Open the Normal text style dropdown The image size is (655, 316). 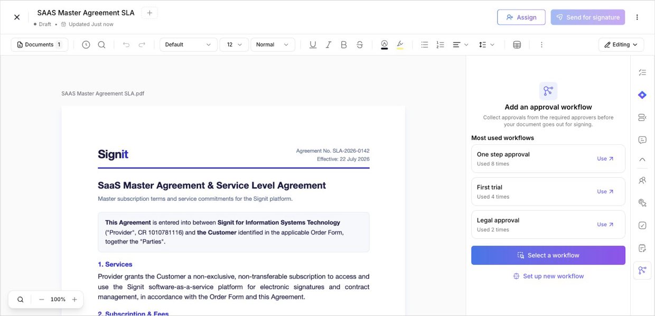(x=273, y=45)
